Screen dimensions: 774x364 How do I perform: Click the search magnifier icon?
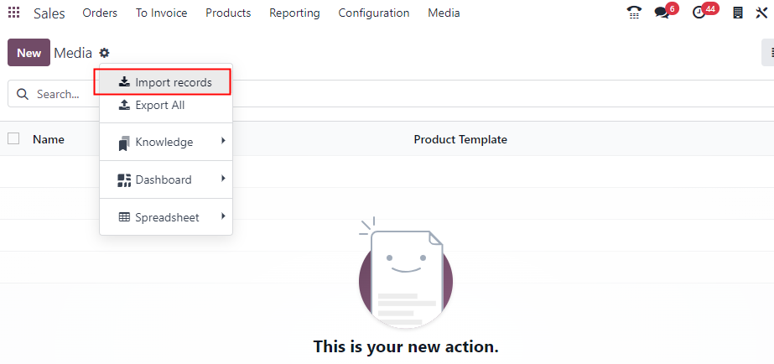pyautogui.click(x=22, y=94)
